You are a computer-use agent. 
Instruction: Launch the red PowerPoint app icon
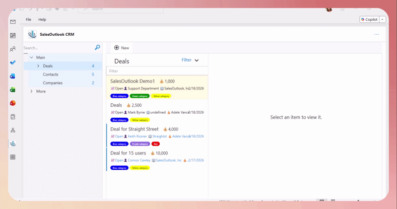(x=13, y=103)
